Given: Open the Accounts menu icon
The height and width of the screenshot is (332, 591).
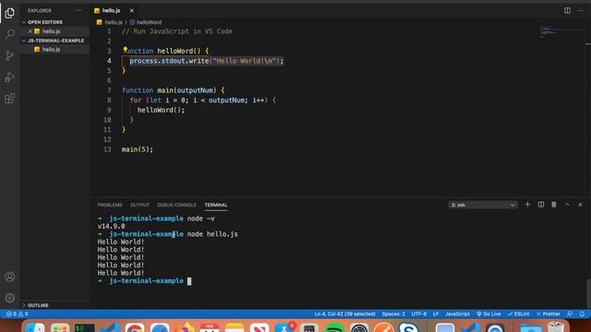Looking at the screenshot, I should [x=10, y=277].
